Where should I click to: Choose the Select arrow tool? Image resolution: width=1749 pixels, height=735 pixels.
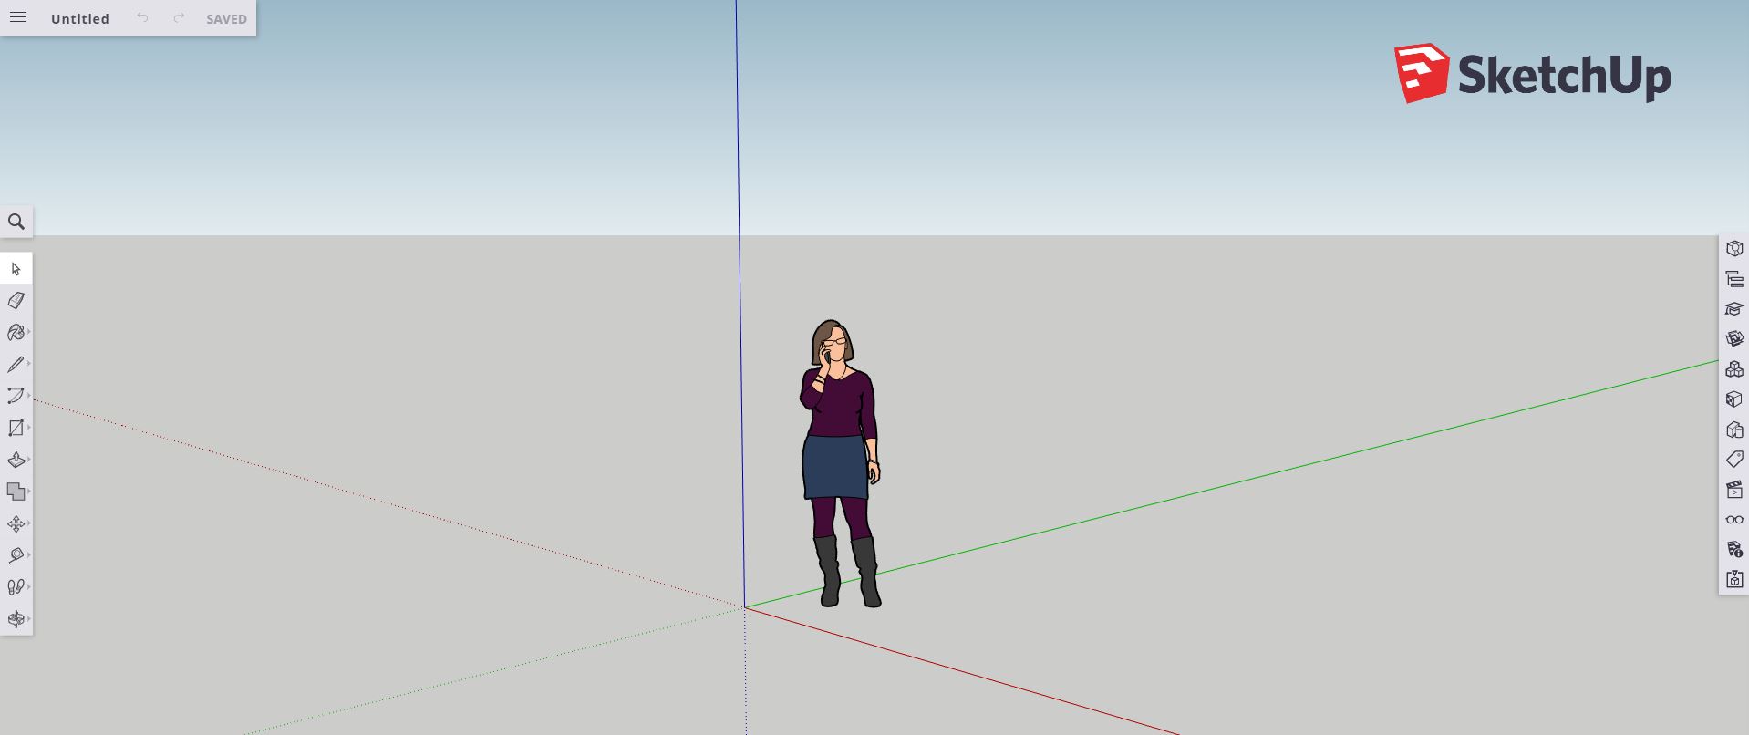16,268
